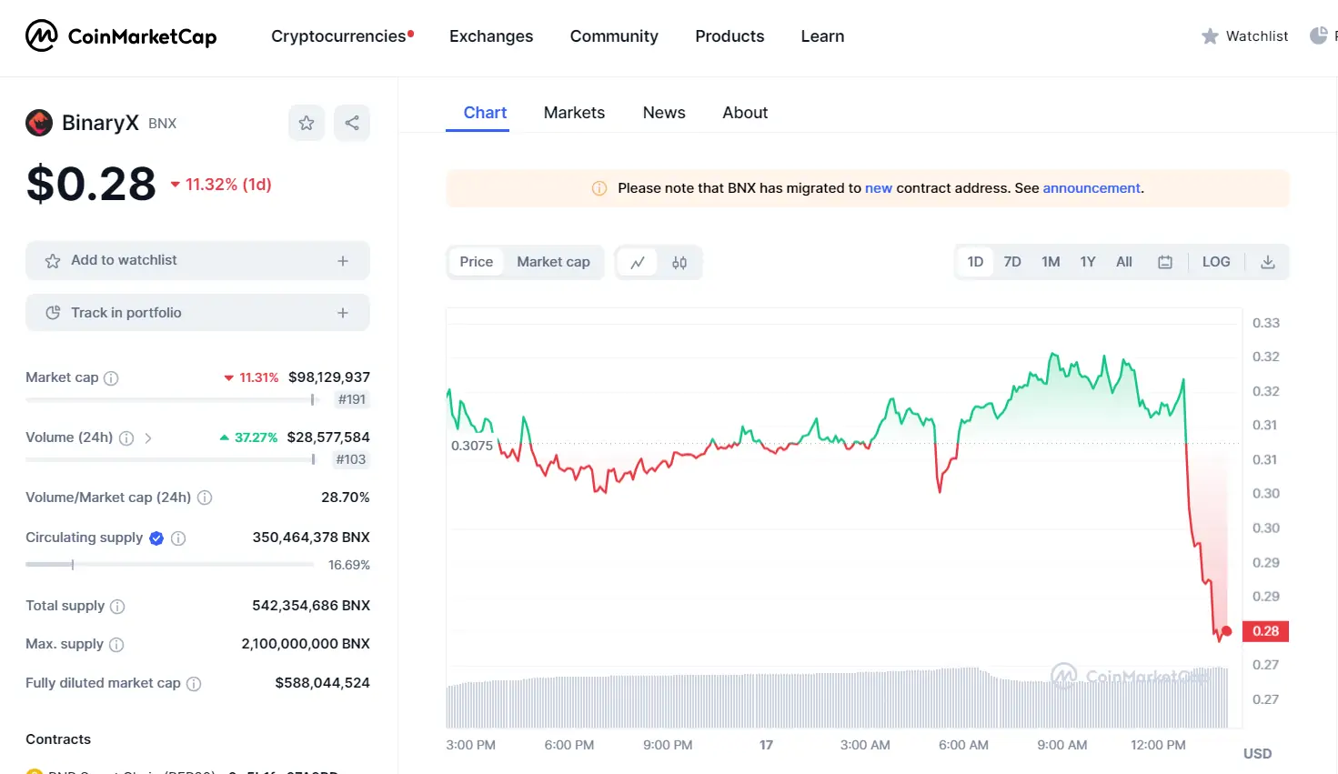
Task: Open the Market cap info tooltip icon
Action: click(x=111, y=378)
